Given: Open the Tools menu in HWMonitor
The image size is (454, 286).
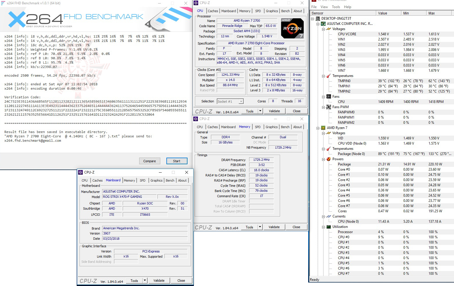Looking at the screenshot, I should click(x=336, y=7).
